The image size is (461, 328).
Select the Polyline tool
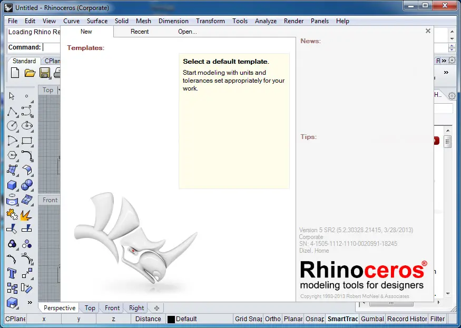pos(12,112)
